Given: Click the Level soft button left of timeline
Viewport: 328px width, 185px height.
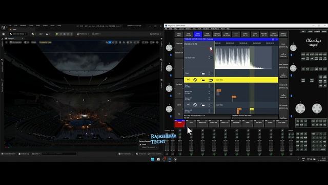Looking at the screenshot, I should tap(179, 109).
